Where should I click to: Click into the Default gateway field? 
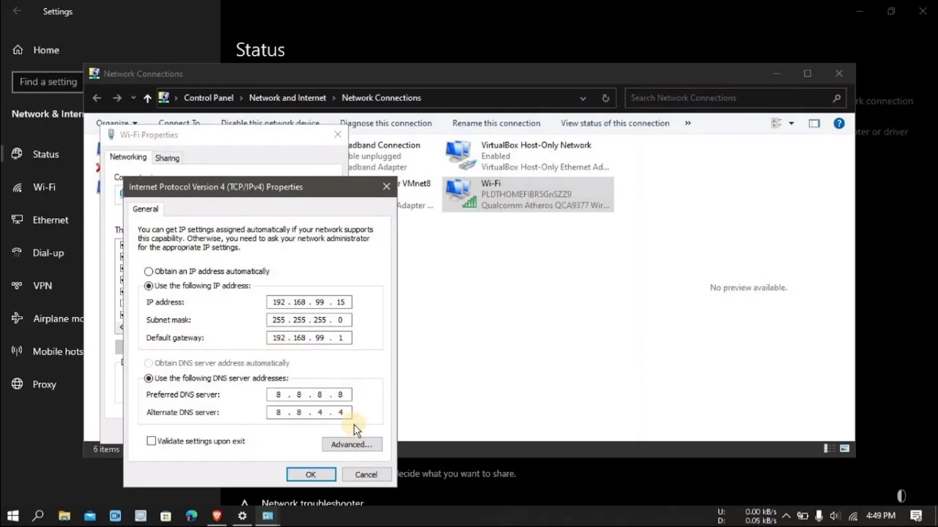[x=309, y=337]
